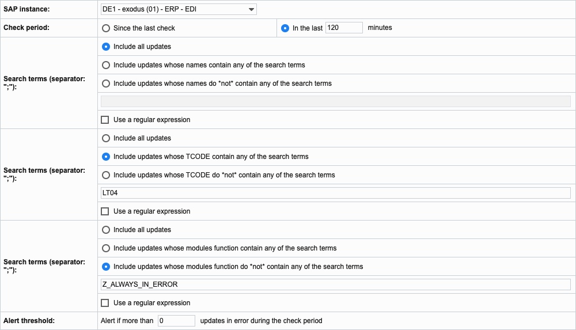This screenshot has width=576, height=330.
Task: Choose updates whose names do not contain terms
Action: click(x=106, y=84)
